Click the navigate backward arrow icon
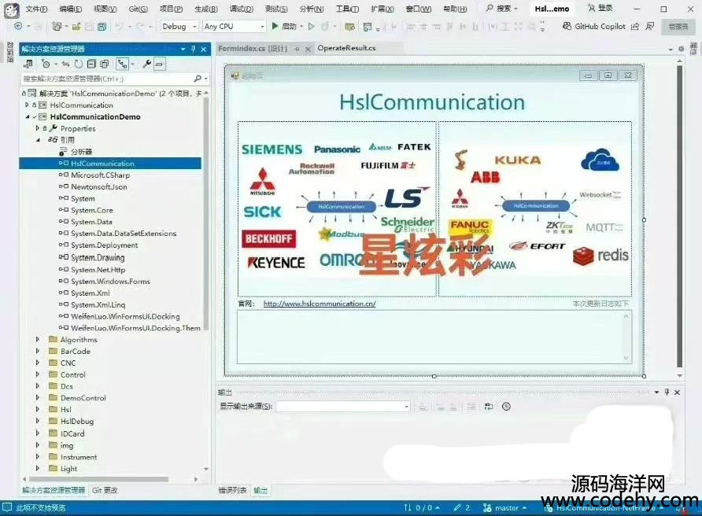The image size is (702, 516). (18, 27)
